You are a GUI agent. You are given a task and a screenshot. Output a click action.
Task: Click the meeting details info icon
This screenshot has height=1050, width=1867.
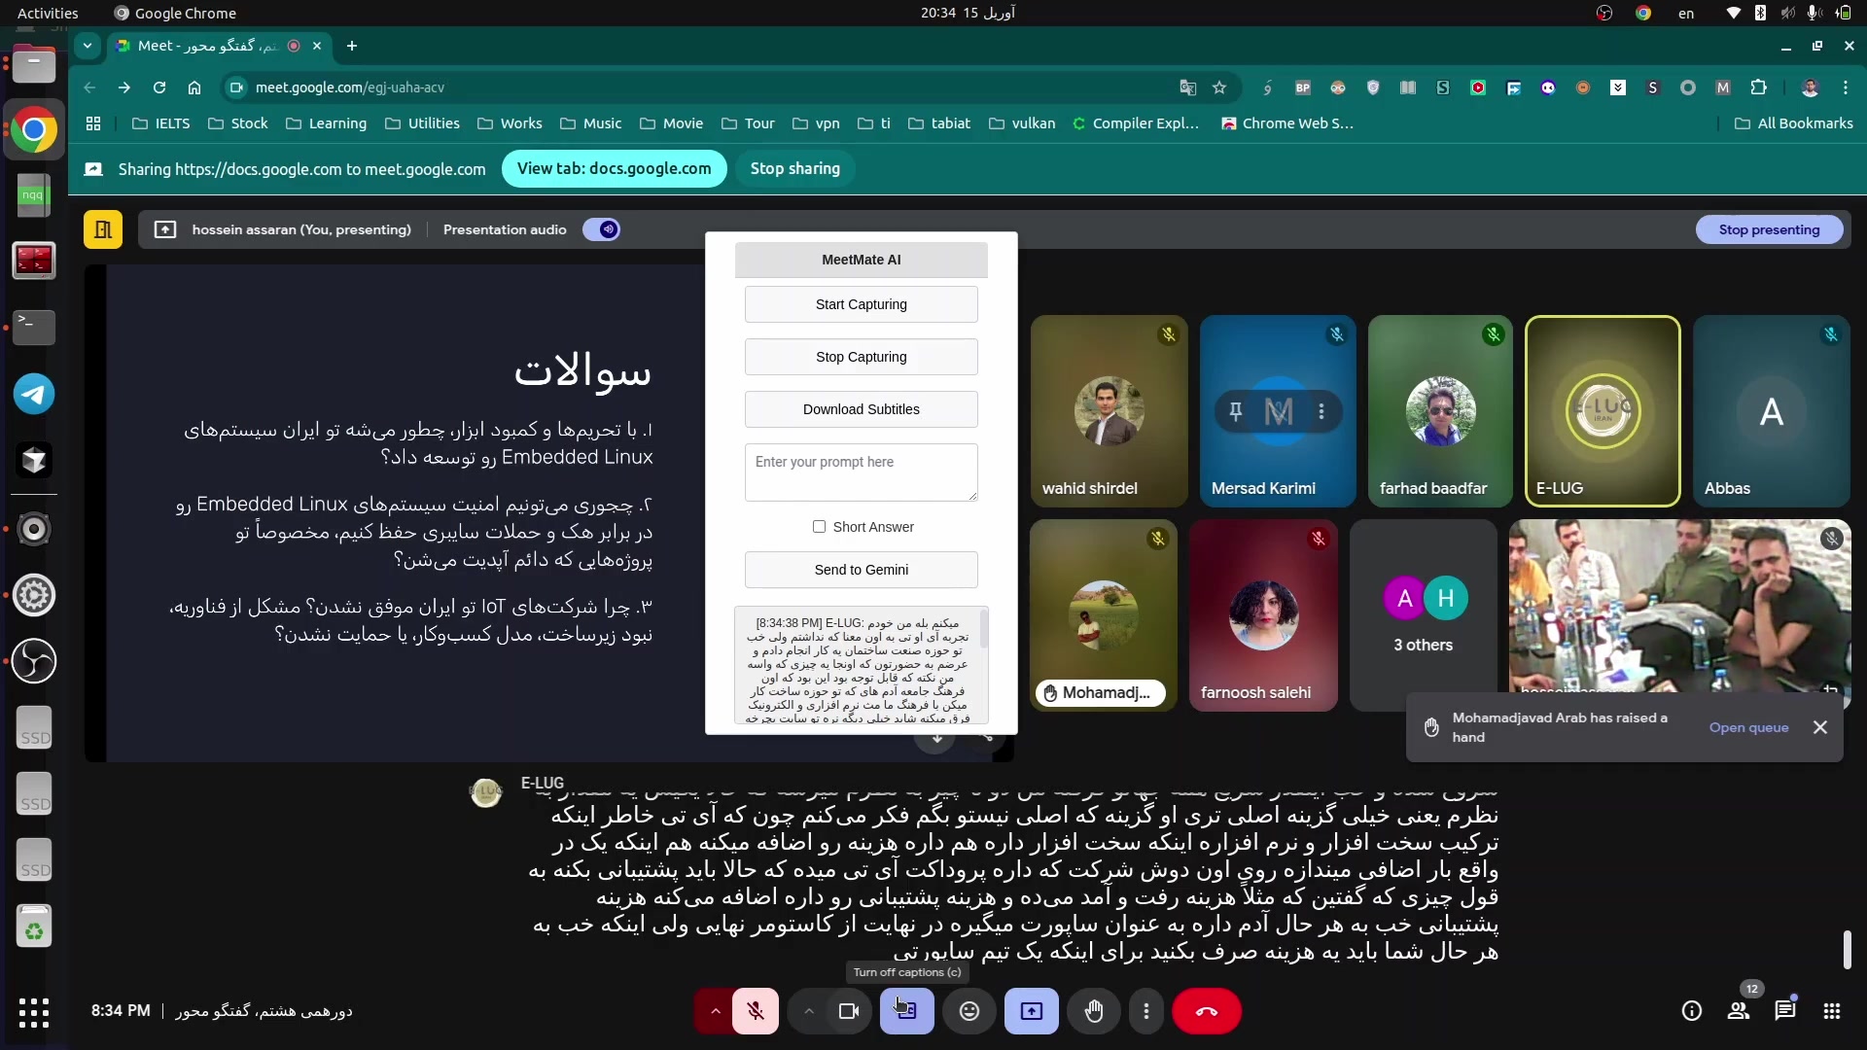point(1692,1011)
